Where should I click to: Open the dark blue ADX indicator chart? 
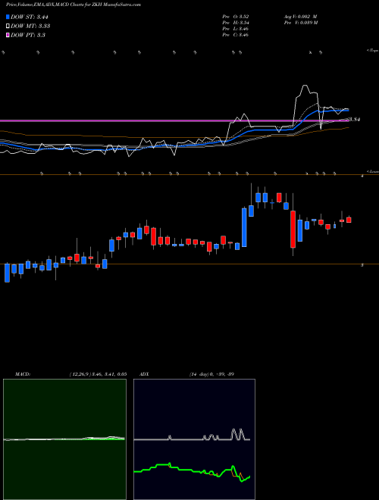coord(194,439)
